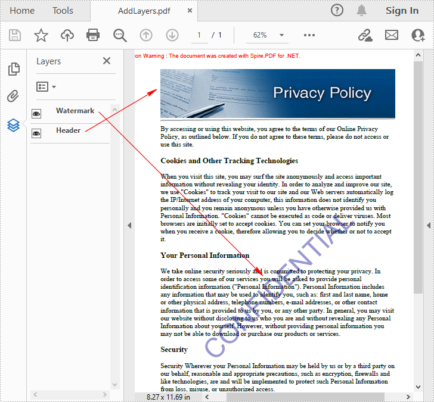Open find text magnifier tool

[120, 35]
